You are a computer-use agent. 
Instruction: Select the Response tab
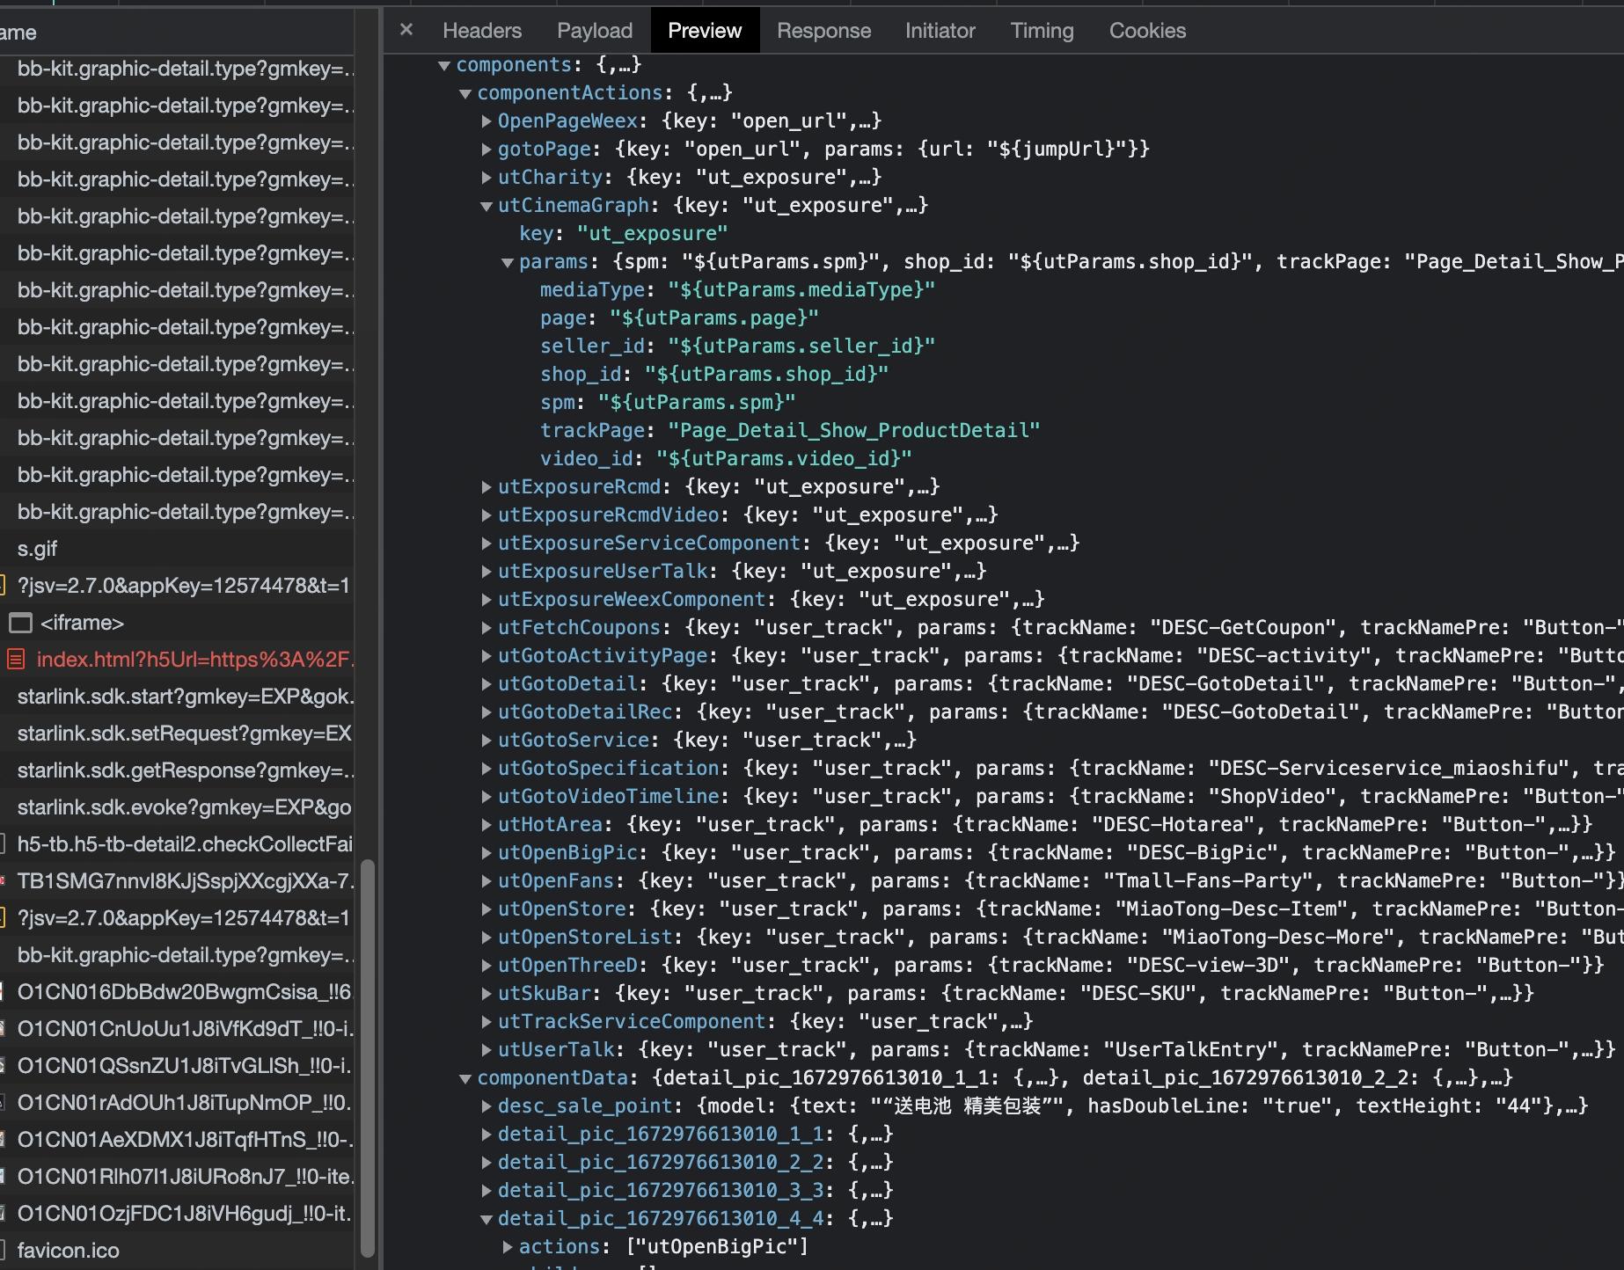(823, 31)
